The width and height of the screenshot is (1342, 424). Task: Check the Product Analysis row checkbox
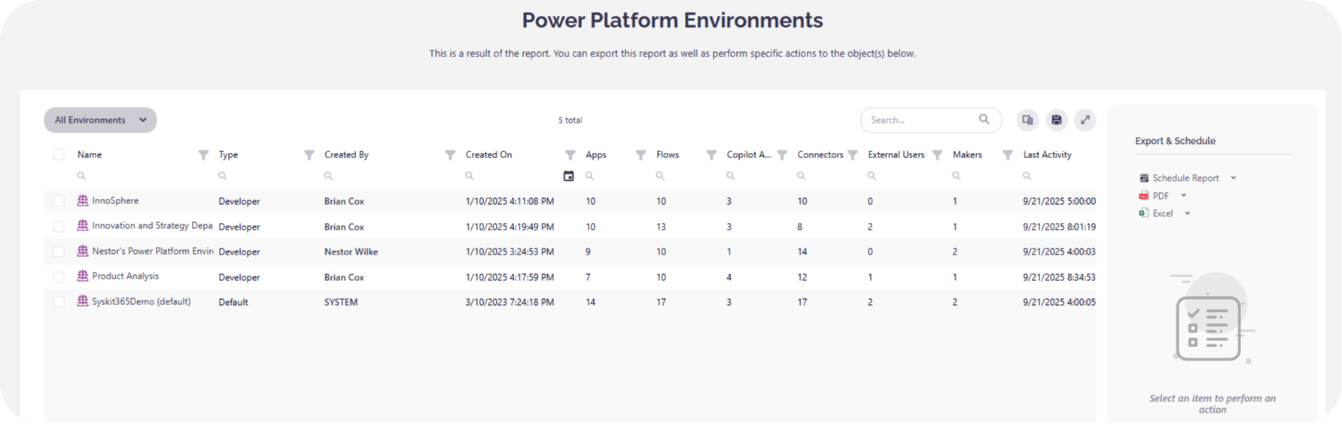click(59, 277)
